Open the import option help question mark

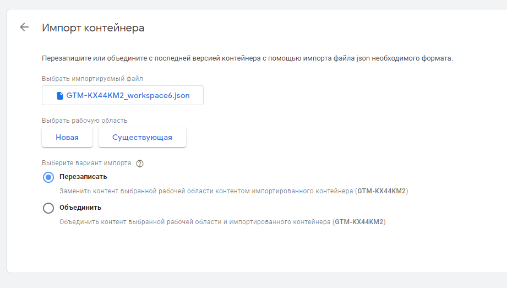coord(140,163)
